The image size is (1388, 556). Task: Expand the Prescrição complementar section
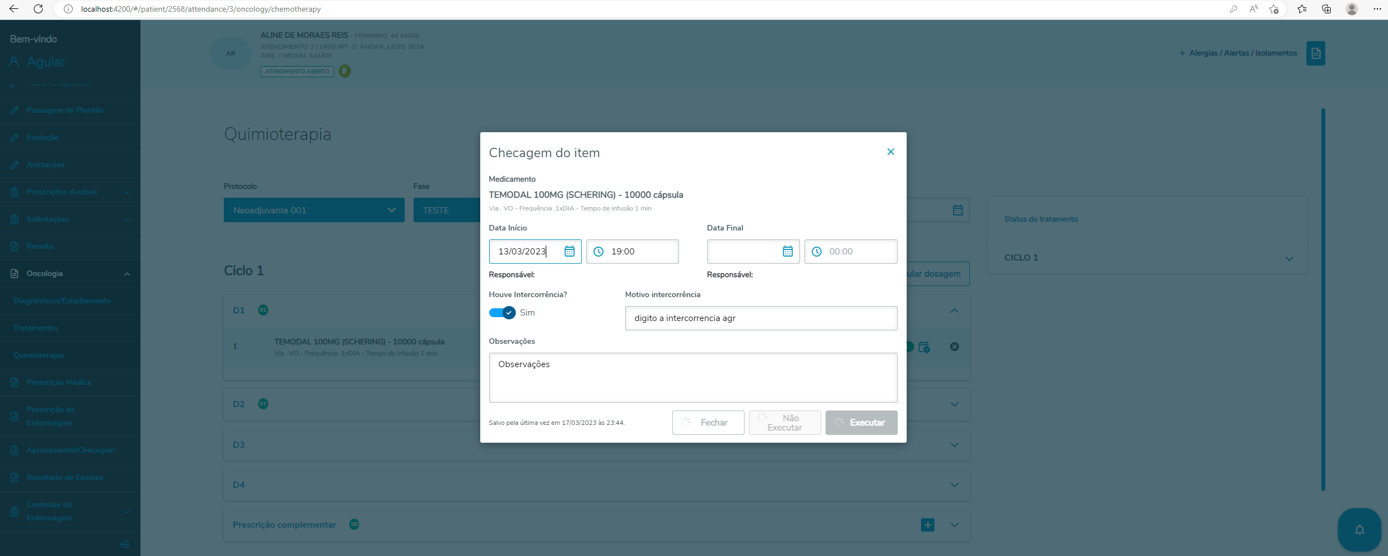pyautogui.click(x=954, y=525)
